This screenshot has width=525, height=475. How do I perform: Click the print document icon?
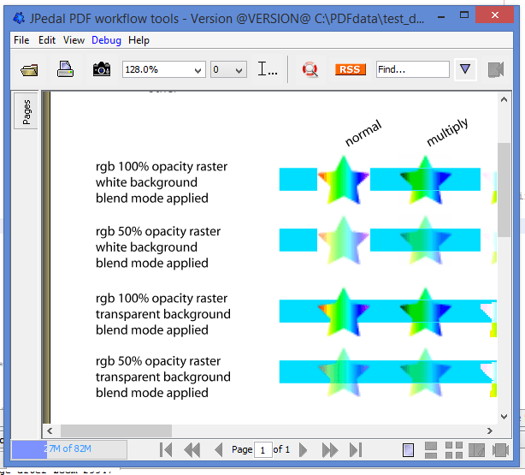(66, 70)
